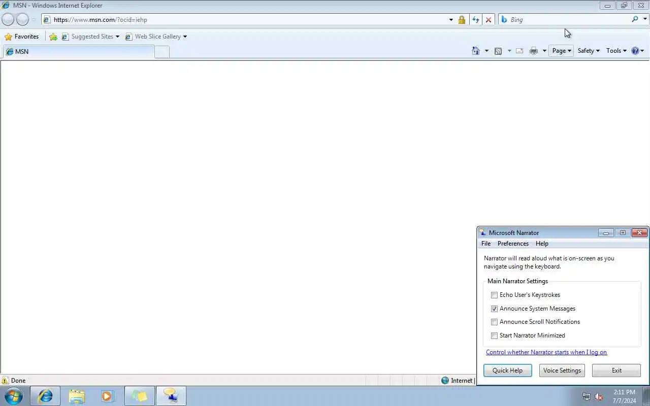Enable Announce Scroll Notifications checkbox
Viewport: 650px width, 406px height.
click(x=494, y=322)
